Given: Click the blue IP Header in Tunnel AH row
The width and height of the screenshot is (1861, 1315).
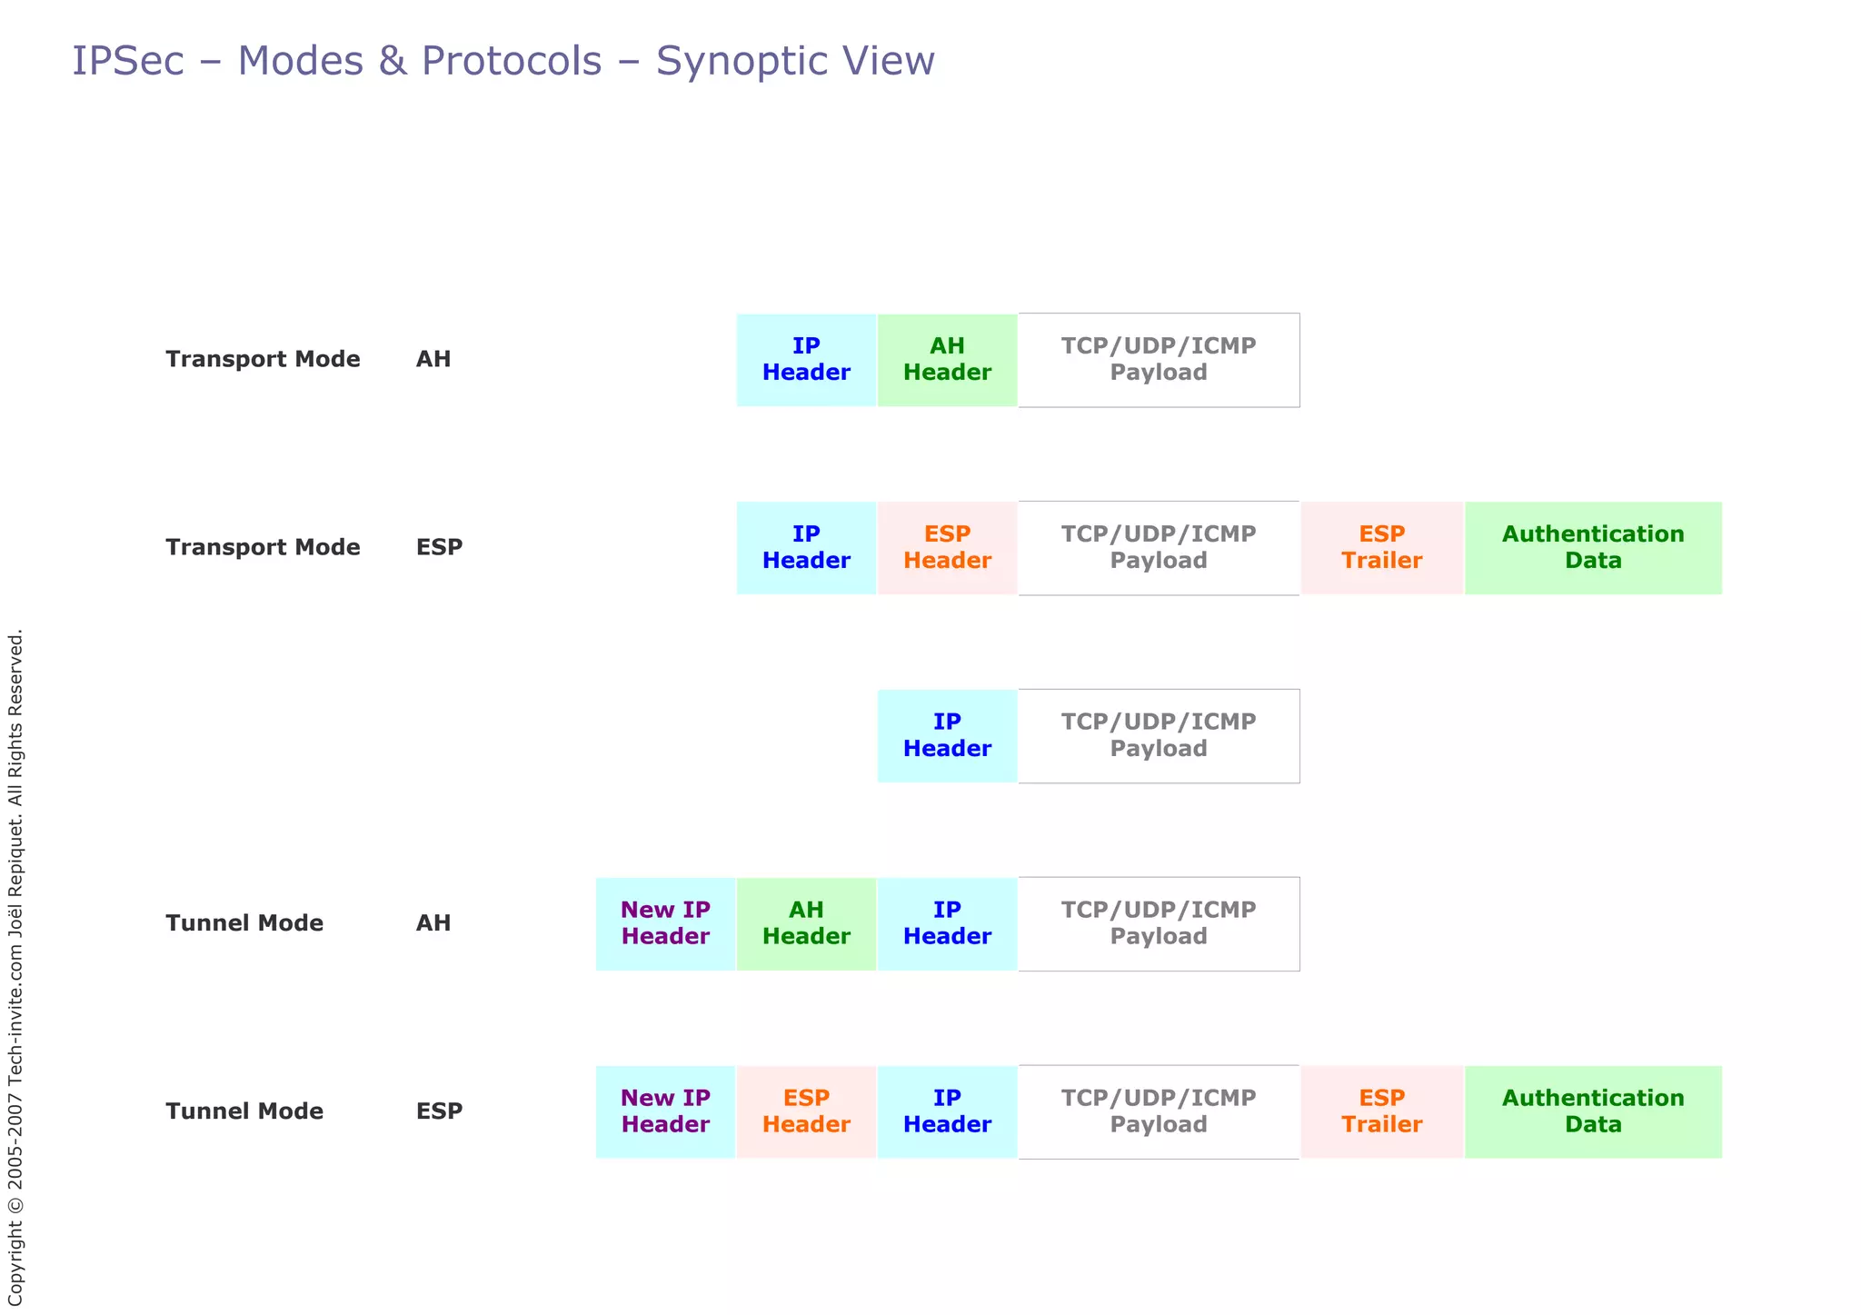Looking at the screenshot, I should point(947,924).
